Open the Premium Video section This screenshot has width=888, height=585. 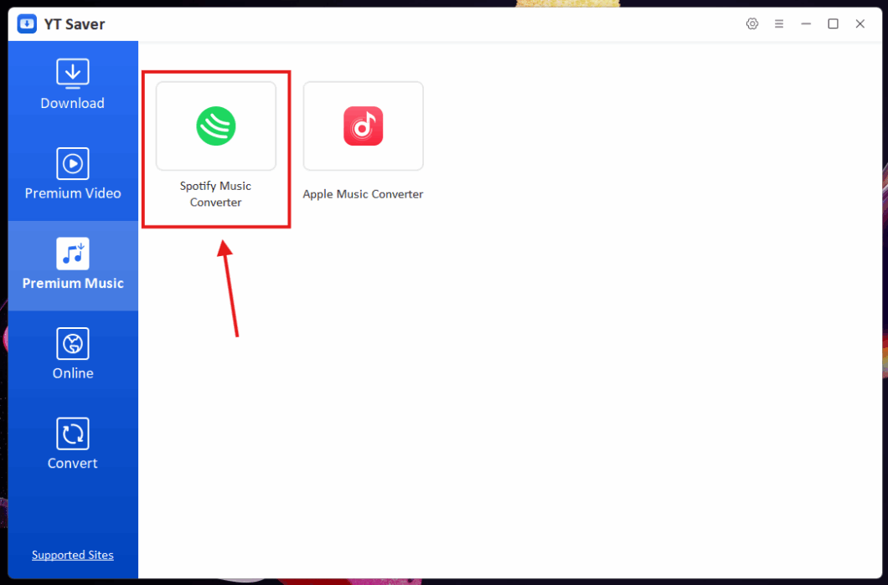(x=72, y=163)
